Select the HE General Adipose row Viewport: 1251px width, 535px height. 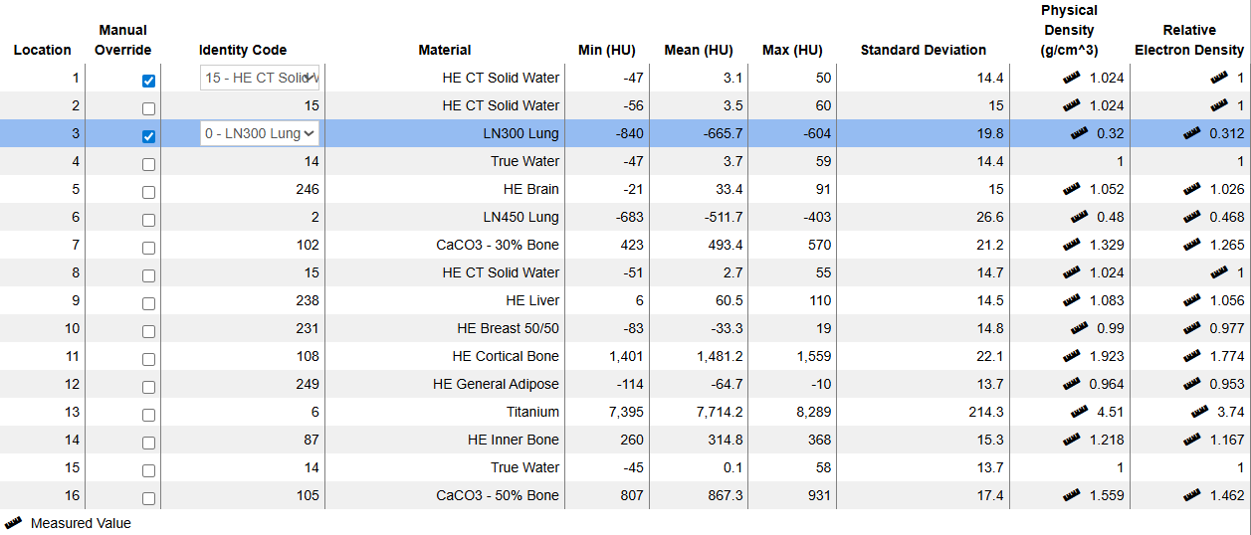click(x=496, y=384)
